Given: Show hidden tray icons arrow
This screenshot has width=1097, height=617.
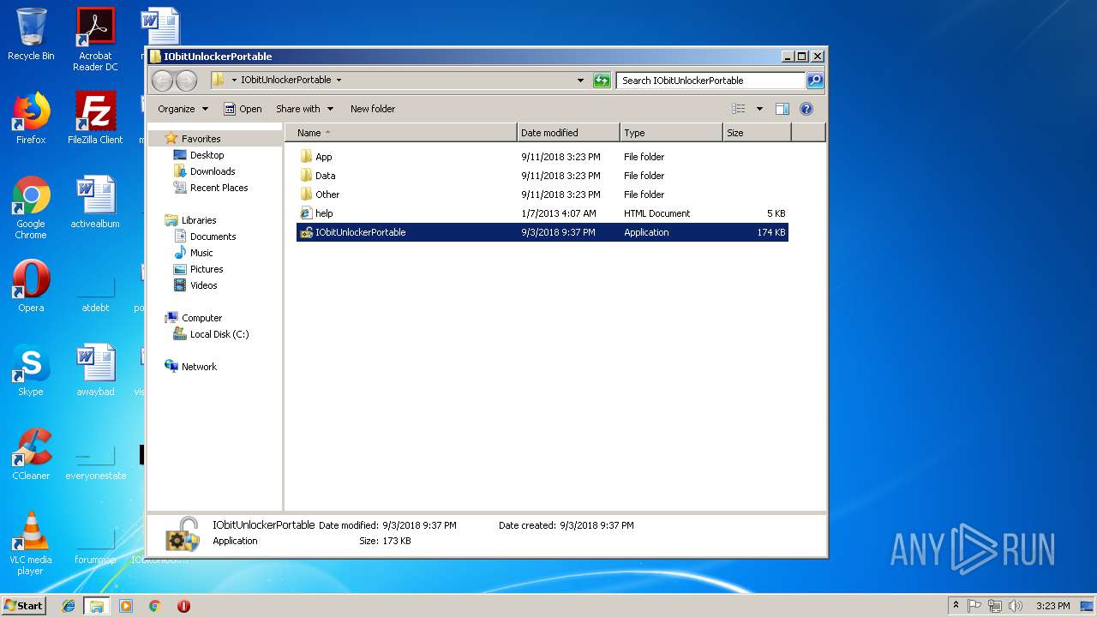Looking at the screenshot, I should click(956, 606).
